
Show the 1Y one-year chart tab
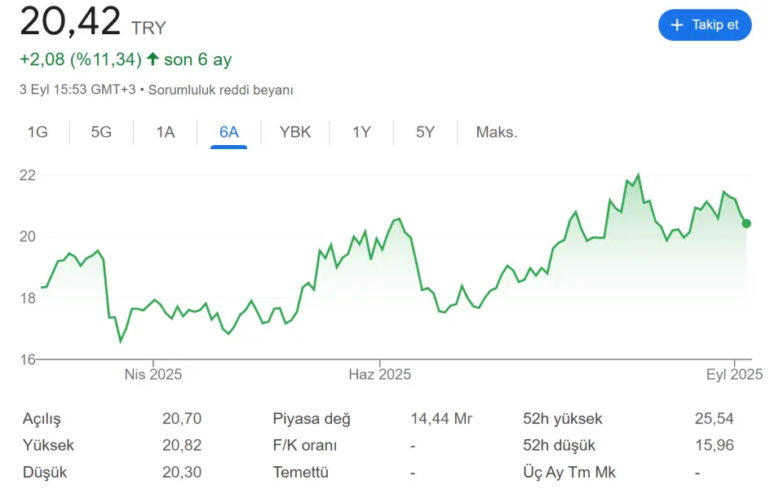click(x=361, y=132)
